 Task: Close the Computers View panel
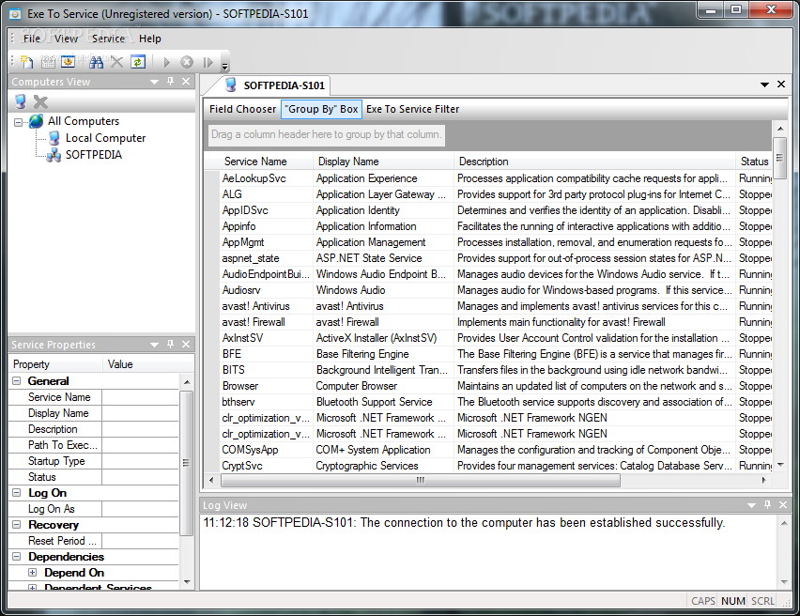coord(186,81)
